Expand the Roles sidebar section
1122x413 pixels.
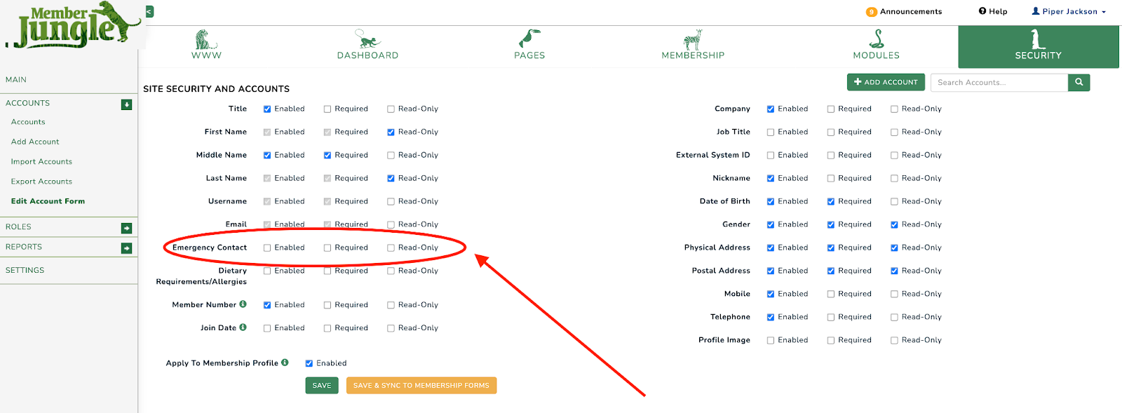tap(126, 228)
